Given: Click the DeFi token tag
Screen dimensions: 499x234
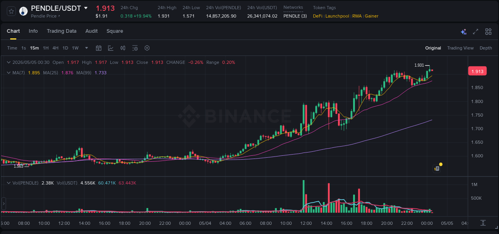Looking at the screenshot, I should (x=318, y=16).
